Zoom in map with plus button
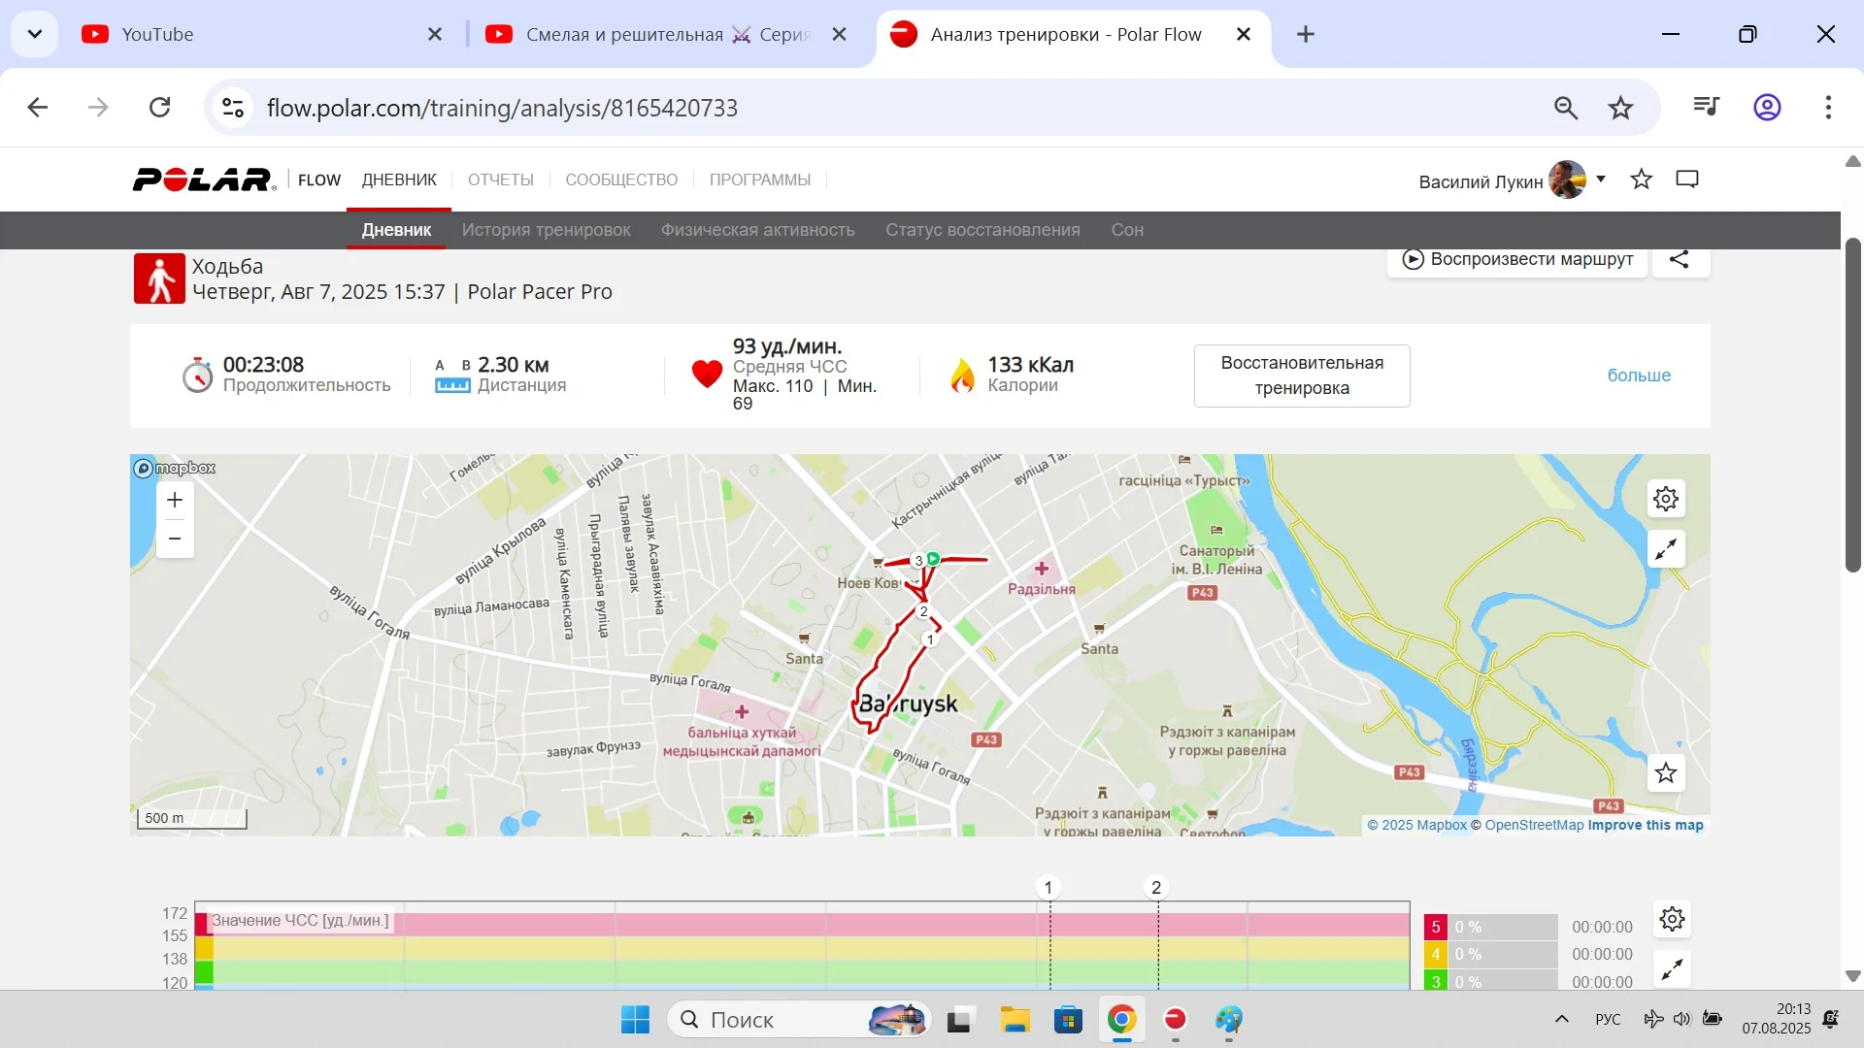 click(x=175, y=500)
